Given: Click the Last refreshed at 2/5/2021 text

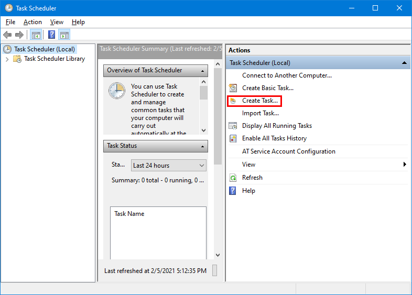Looking at the screenshot, I should [155, 270].
